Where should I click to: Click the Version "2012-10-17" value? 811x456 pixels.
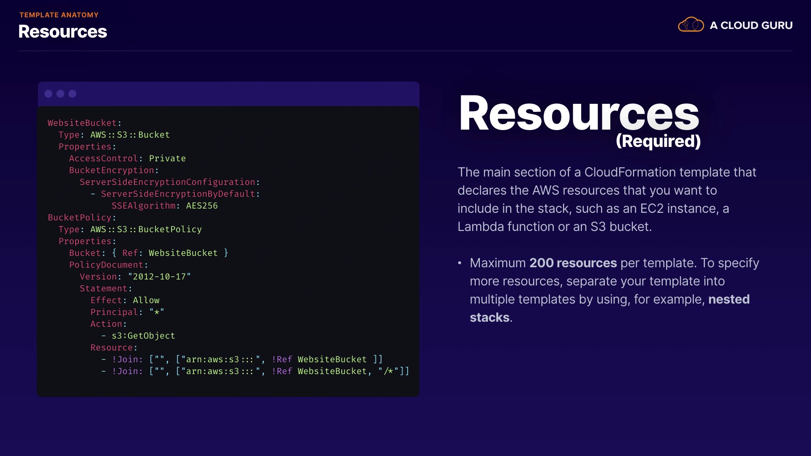point(159,277)
